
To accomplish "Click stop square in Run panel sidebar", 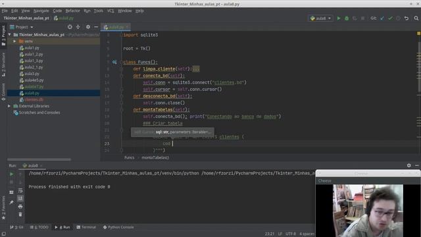I will pyautogui.click(x=12, y=182).
